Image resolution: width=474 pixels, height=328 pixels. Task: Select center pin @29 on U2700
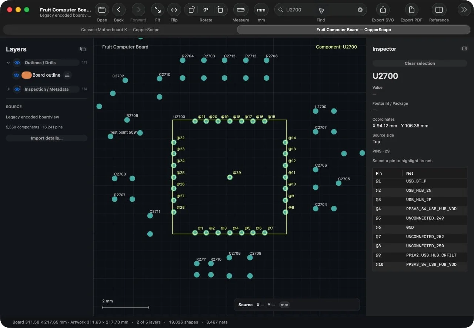coord(230,177)
